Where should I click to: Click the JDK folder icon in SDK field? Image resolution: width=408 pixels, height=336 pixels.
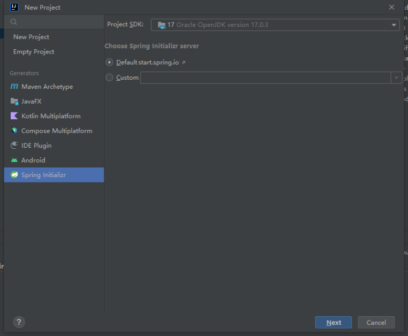(x=162, y=25)
